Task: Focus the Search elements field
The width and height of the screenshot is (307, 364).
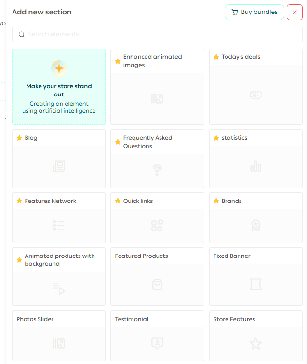Action: point(159,34)
